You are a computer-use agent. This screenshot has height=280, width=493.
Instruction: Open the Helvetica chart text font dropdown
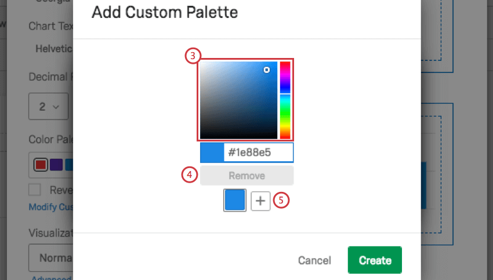(52, 49)
